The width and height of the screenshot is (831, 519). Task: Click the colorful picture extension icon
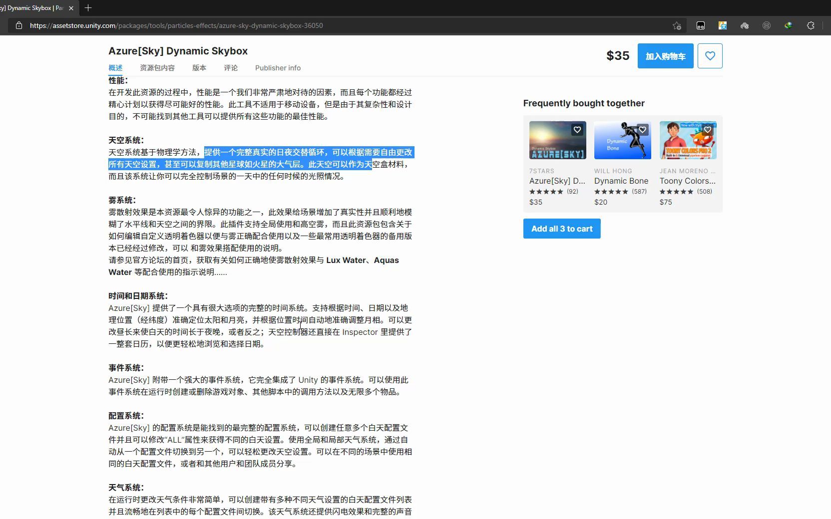tap(723, 25)
